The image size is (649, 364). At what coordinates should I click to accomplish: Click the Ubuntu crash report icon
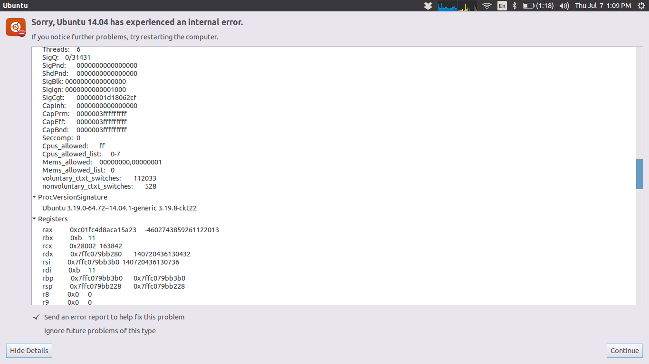coord(16,27)
